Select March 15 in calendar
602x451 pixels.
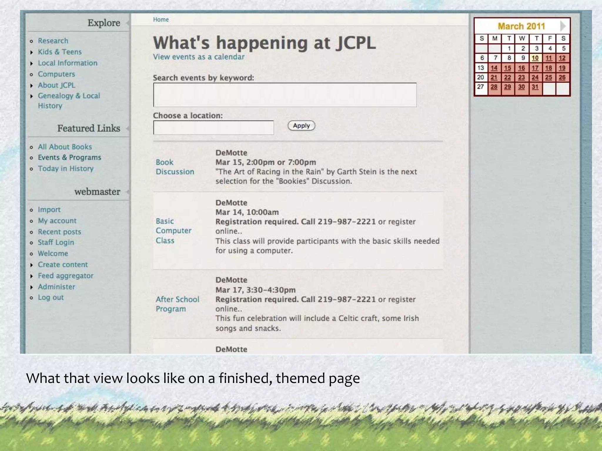508,68
